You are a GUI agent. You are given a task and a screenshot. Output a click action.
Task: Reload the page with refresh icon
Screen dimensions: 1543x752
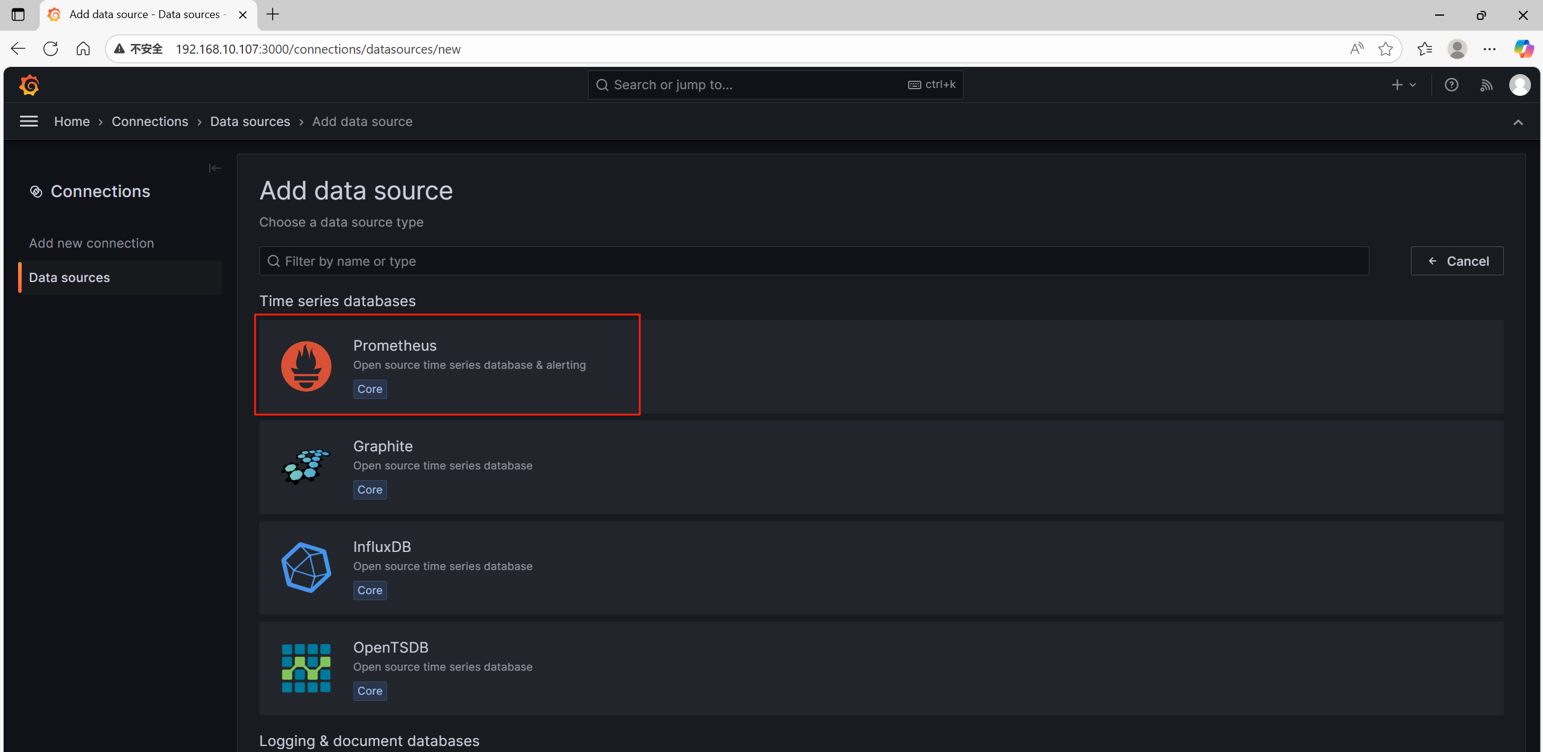click(51, 49)
